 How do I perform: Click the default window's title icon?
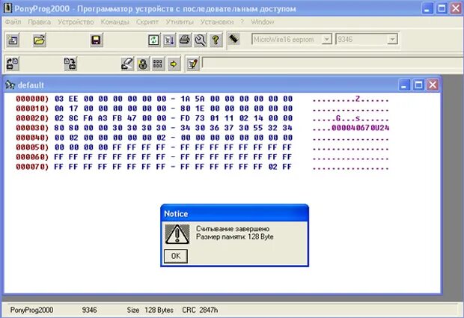click(x=10, y=85)
